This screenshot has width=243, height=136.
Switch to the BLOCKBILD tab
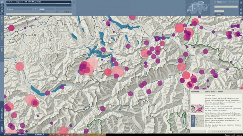pos(39,135)
